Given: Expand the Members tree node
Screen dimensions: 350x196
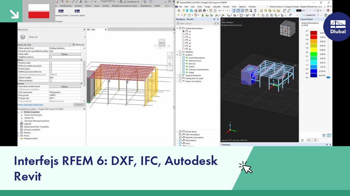Looking at the screenshot, I should 177,52.
